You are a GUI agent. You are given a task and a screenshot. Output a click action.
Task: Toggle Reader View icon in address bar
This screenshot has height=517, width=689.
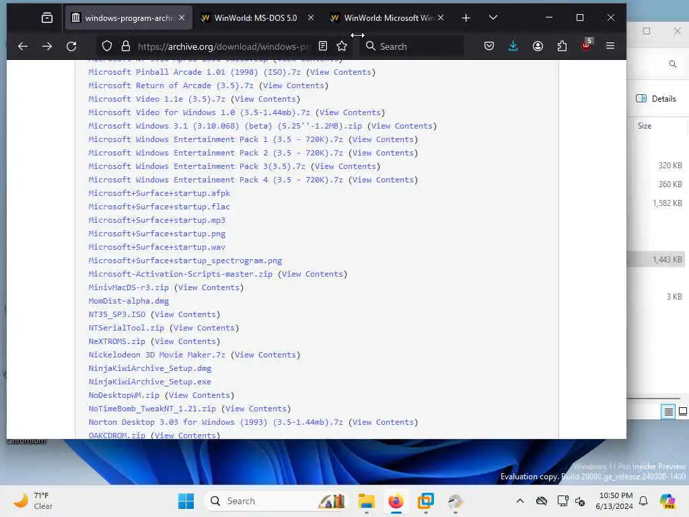pos(323,46)
